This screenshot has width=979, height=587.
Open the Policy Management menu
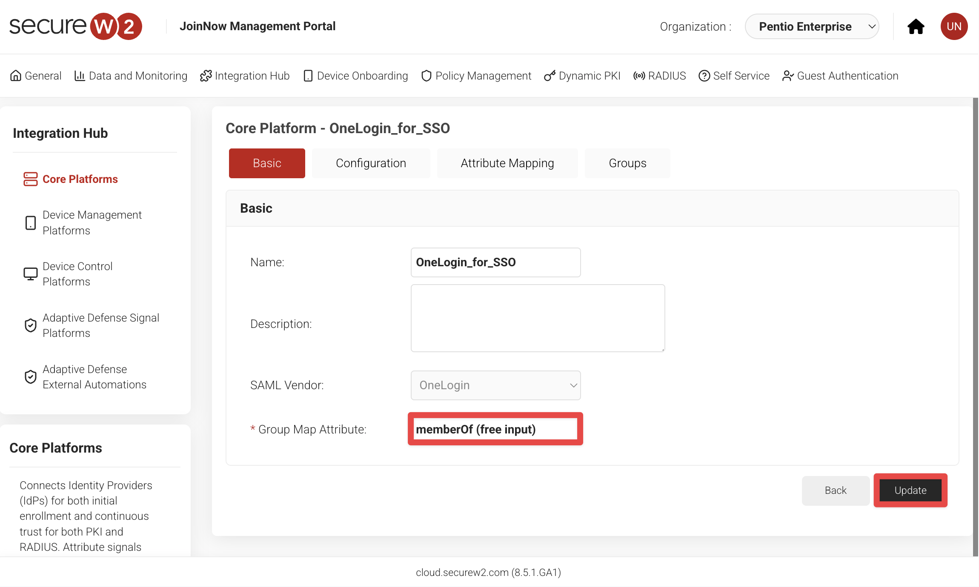click(x=476, y=76)
